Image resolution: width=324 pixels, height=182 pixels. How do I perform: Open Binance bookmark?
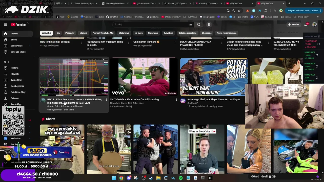point(73,17)
